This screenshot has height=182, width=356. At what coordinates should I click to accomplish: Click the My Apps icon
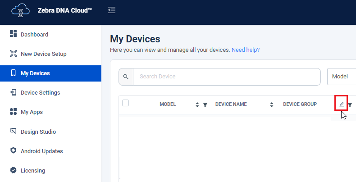coord(13,111)
